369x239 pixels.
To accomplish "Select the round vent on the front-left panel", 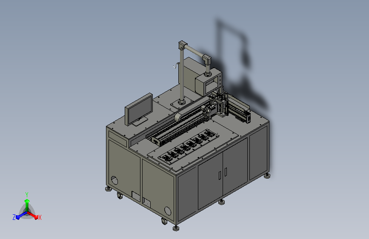I will (114, 180).
